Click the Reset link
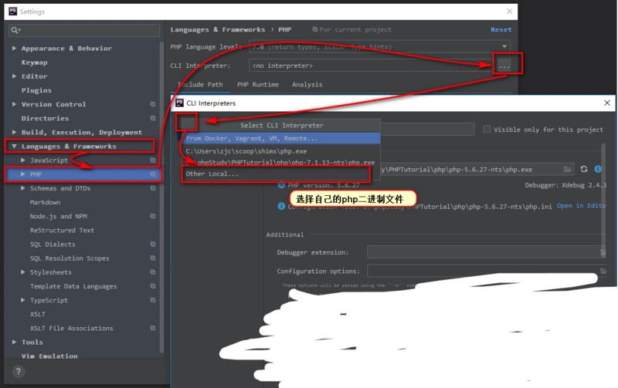The height and width of the screenshot is (388, 618). [501, 30]
